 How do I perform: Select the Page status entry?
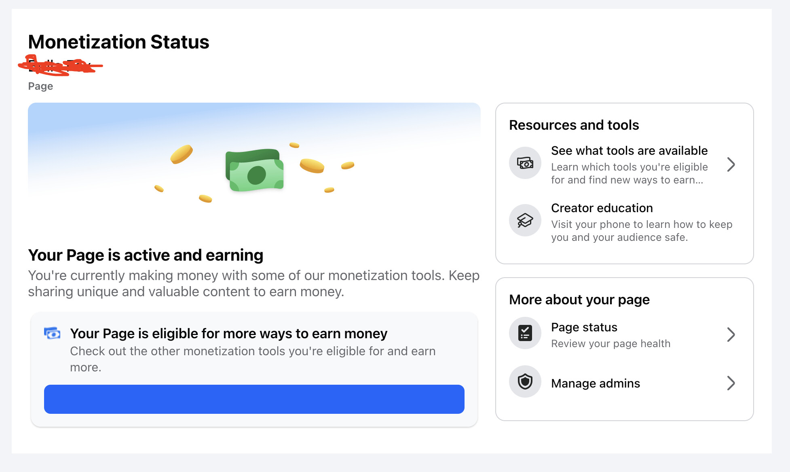(x=624, y=335)
